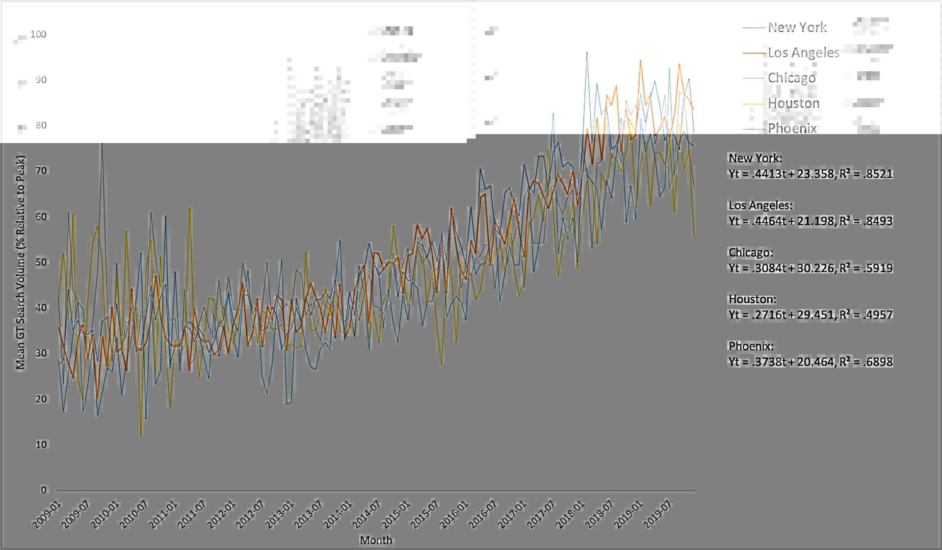
Task: Click the y-axis tick label 30
Action: coord(41,353)
